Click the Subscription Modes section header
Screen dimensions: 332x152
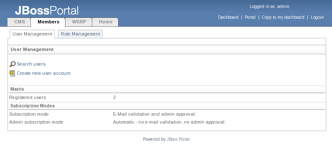coord(33,106)
